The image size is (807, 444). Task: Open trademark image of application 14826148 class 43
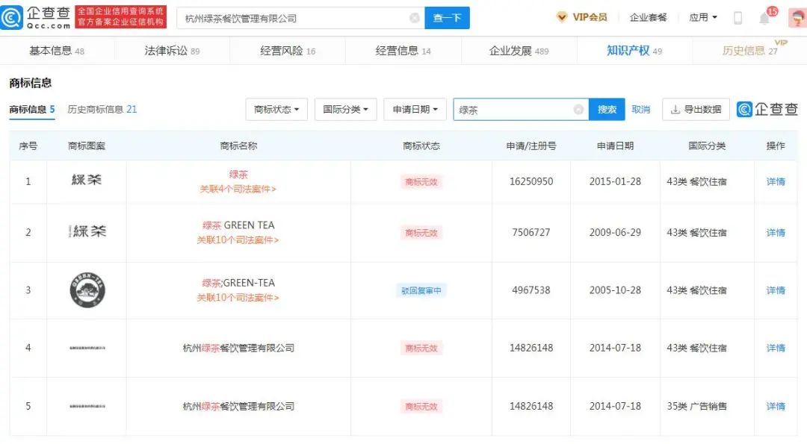click(87, 348)
